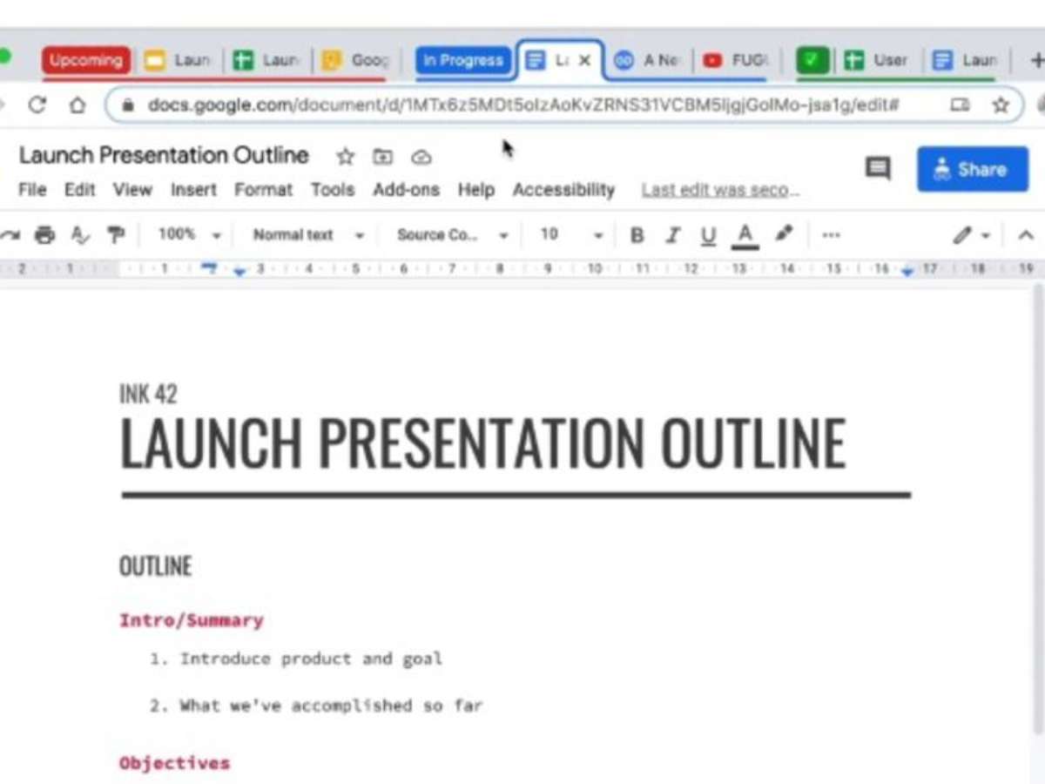Toggle italic formatting
1045x784 pixels.
[x=672, y=235]
